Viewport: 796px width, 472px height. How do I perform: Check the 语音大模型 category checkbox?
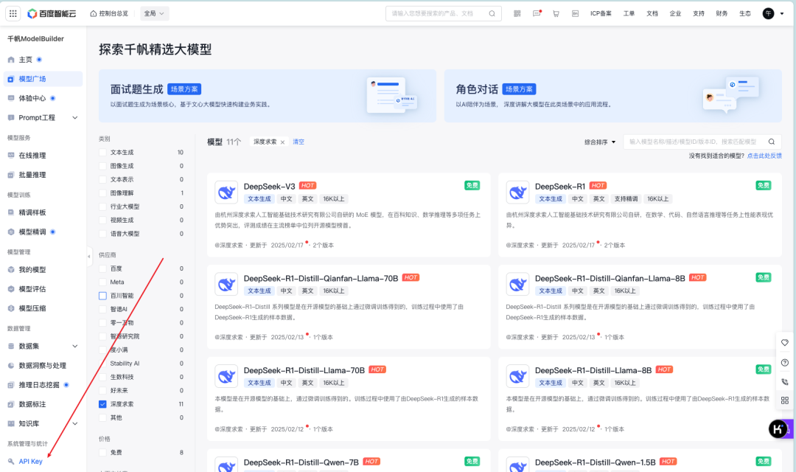pos(102,234)
